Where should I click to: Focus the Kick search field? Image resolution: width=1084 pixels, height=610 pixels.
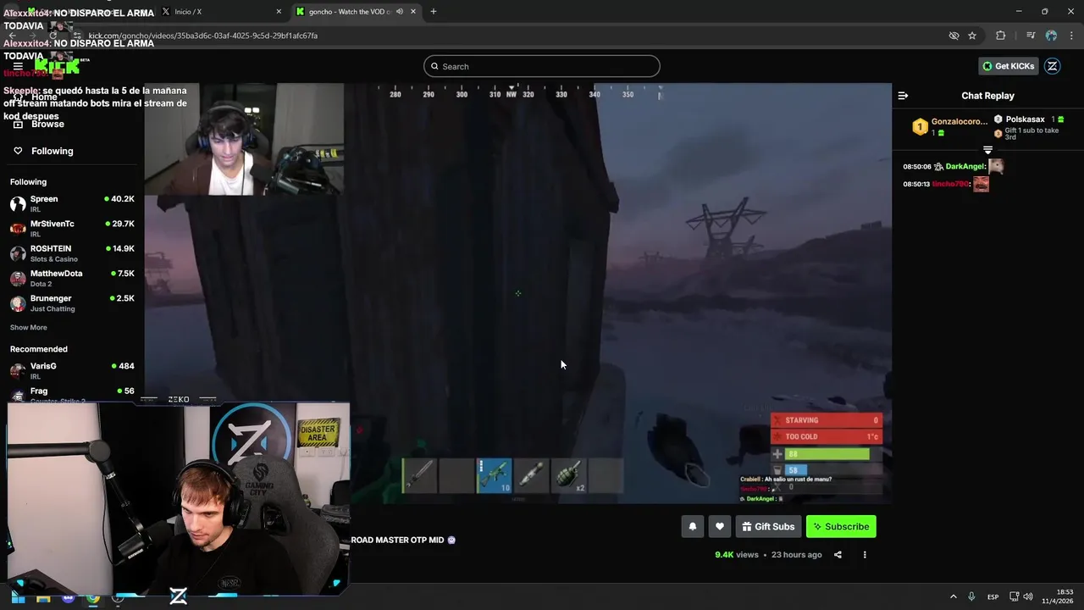point(542,66)
